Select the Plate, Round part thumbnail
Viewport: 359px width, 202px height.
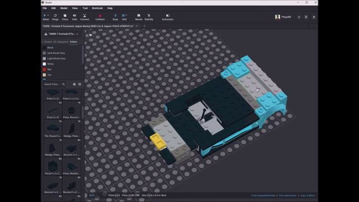click(71, 111)
